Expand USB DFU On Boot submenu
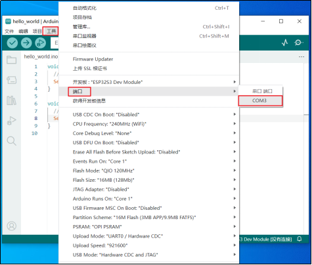Viewport: 312px width, 265px height. pyautogui.click(x=149, y=142)
